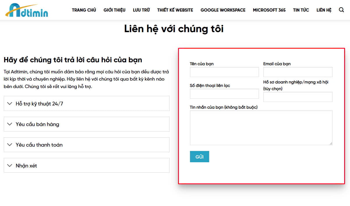Open the Lưu trữ menu
Image resolution: width=350 pixels, height=206 pixels.
(x=141, y=10)
